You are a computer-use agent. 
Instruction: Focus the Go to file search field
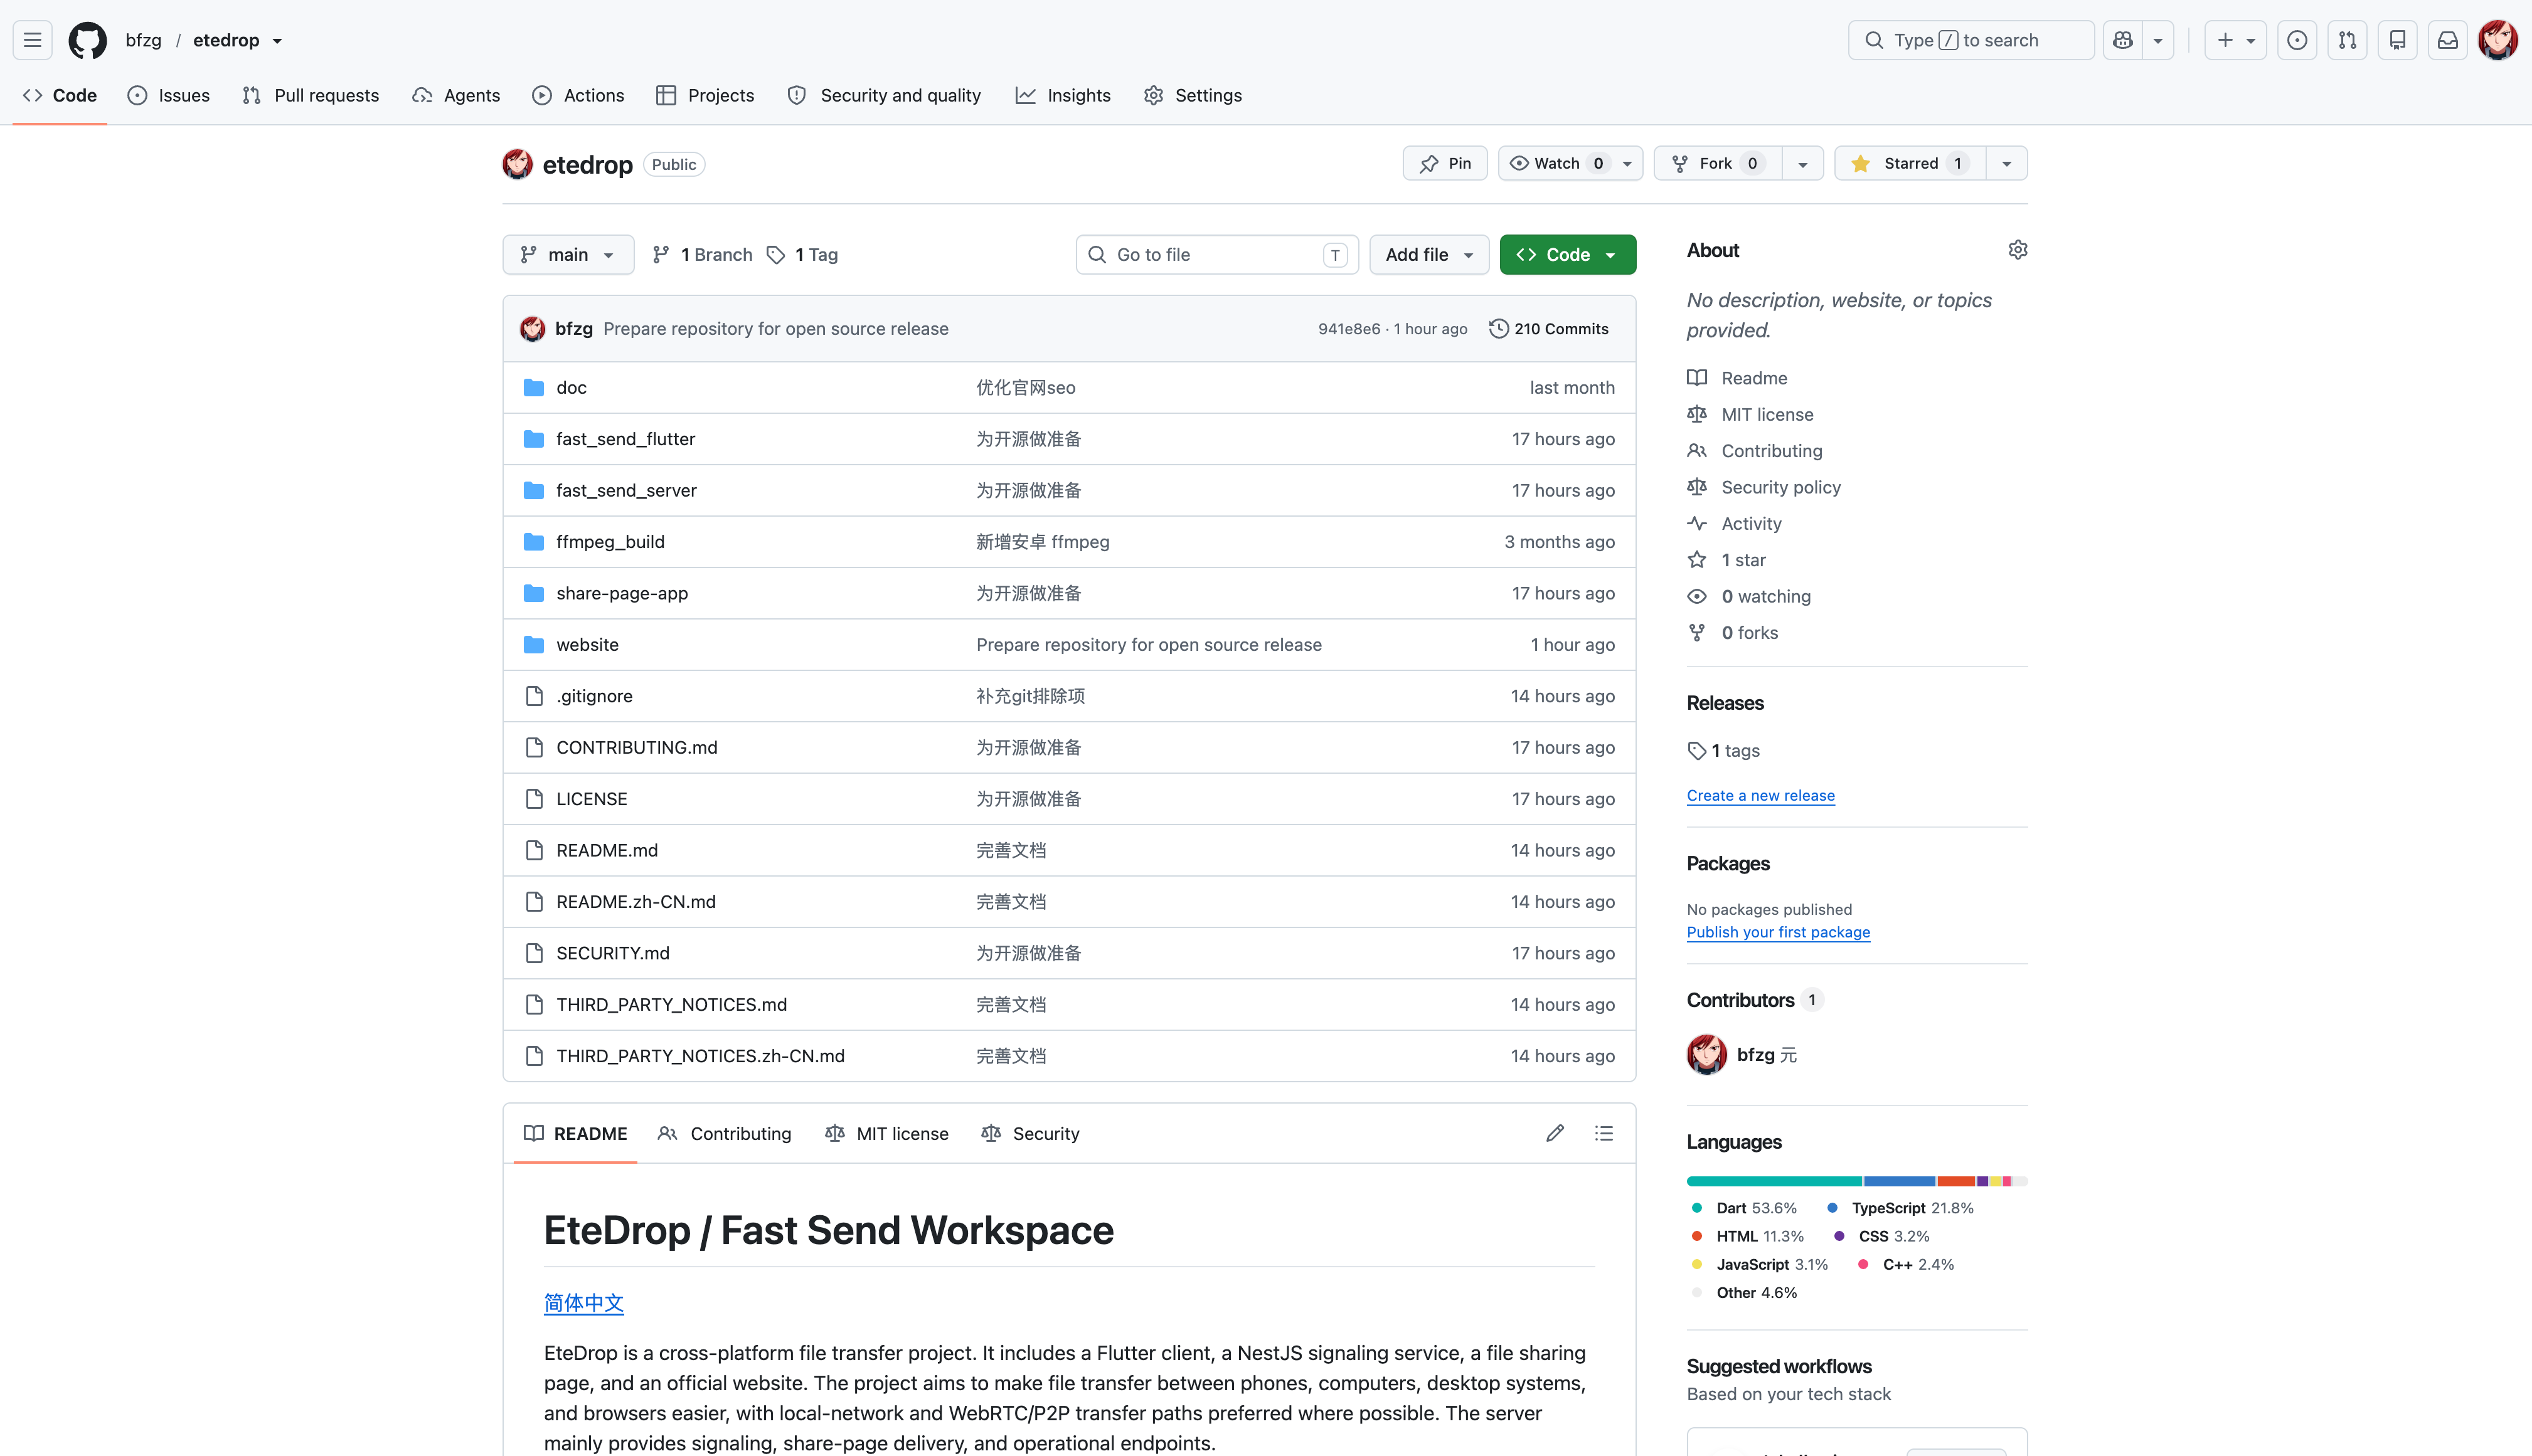1216,255
